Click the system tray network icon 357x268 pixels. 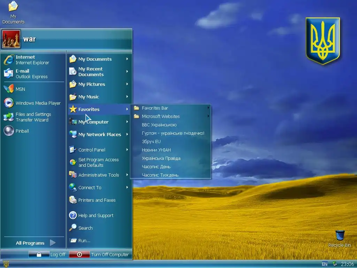(334, 264)
